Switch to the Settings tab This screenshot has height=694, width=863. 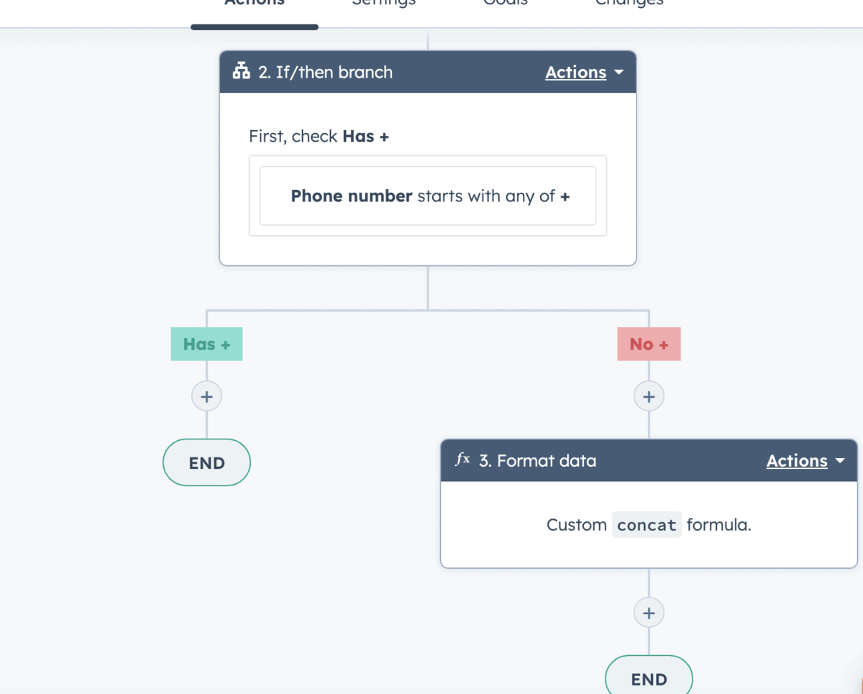(383, 4)
